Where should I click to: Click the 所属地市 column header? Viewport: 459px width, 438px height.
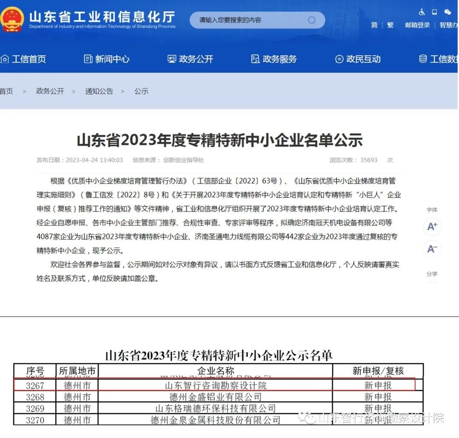(x=77, y=371)
